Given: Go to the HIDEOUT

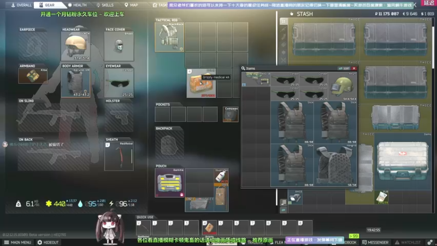Looking at the screenshot, I should click(48, 242).
